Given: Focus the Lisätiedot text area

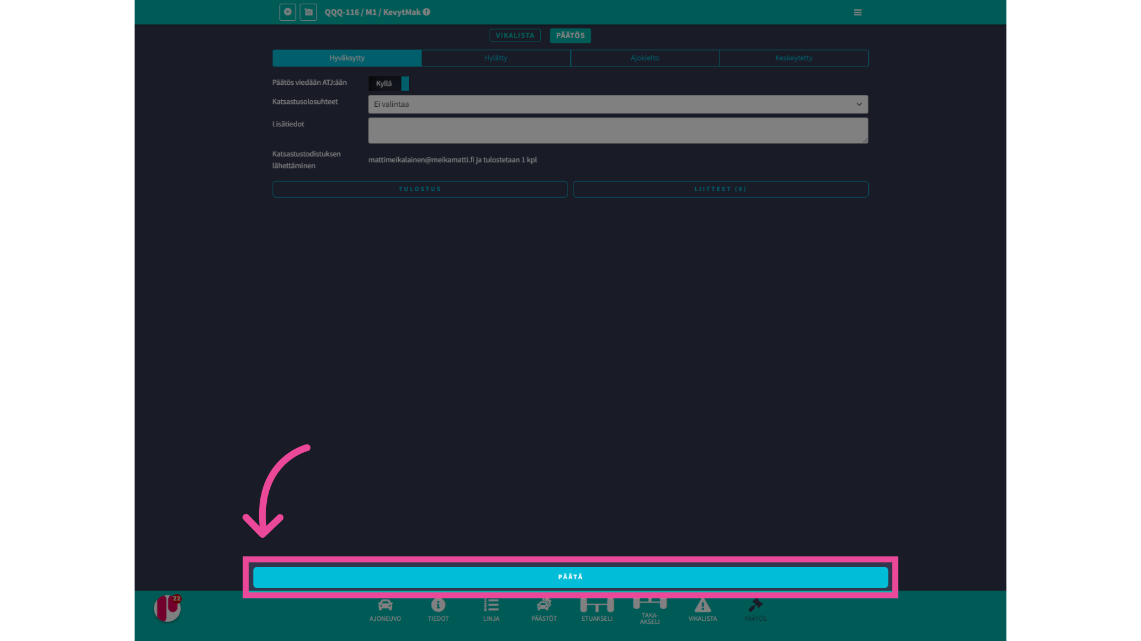Looking at the screenshot, I should (x=618, y=131).
